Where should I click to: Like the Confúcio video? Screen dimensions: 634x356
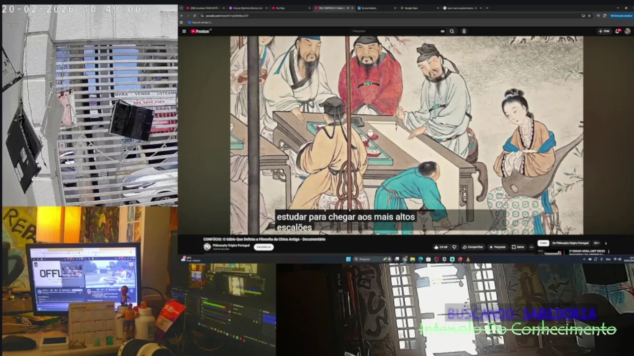440,247
